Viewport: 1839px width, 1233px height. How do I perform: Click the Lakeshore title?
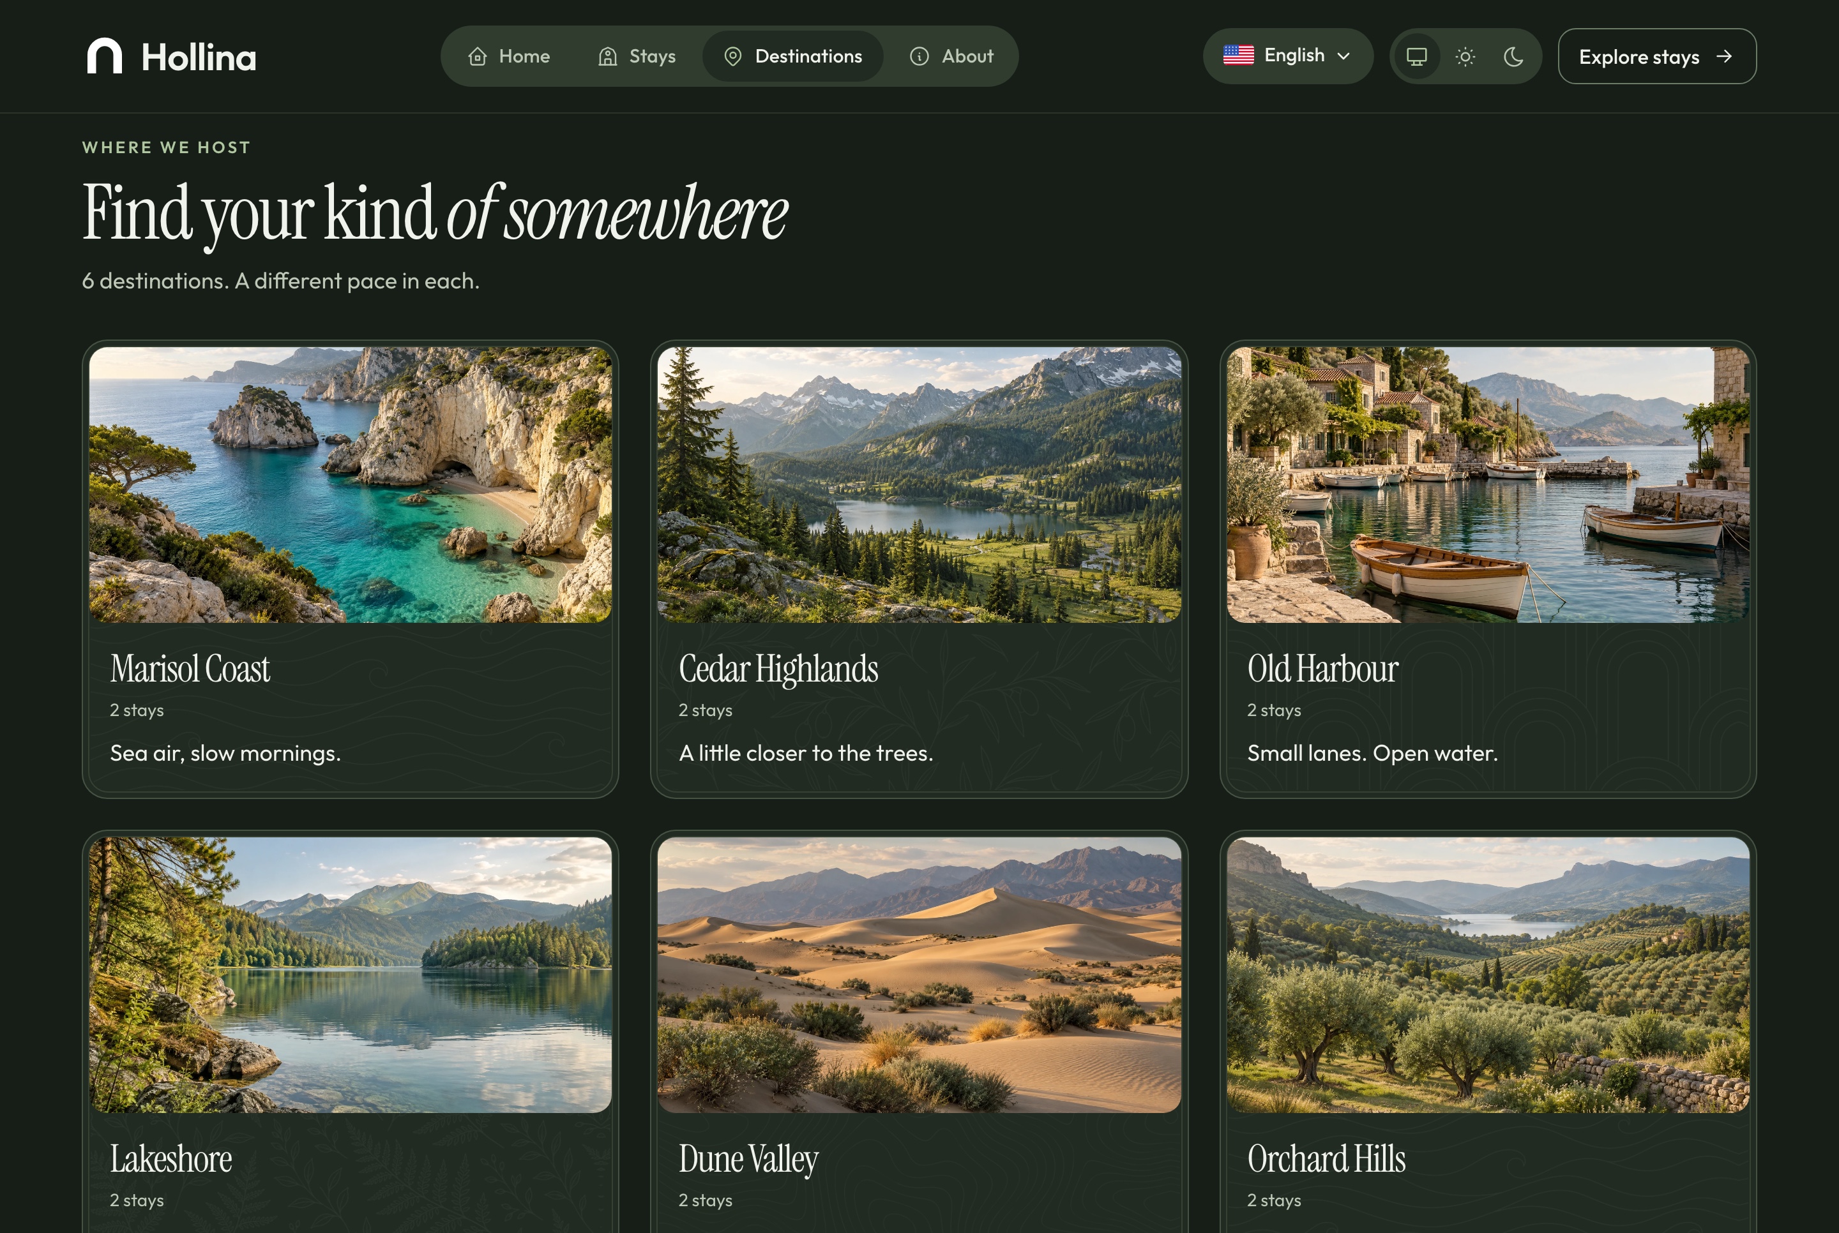pos(170,1159)
